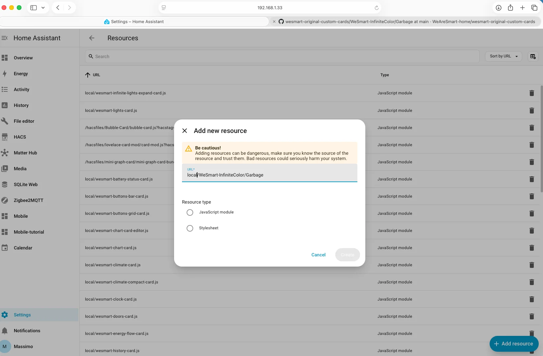Open the Safari share menu

pos(510,8)
